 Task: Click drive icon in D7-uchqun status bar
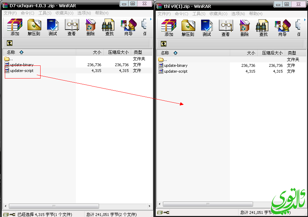coord(6,214)
